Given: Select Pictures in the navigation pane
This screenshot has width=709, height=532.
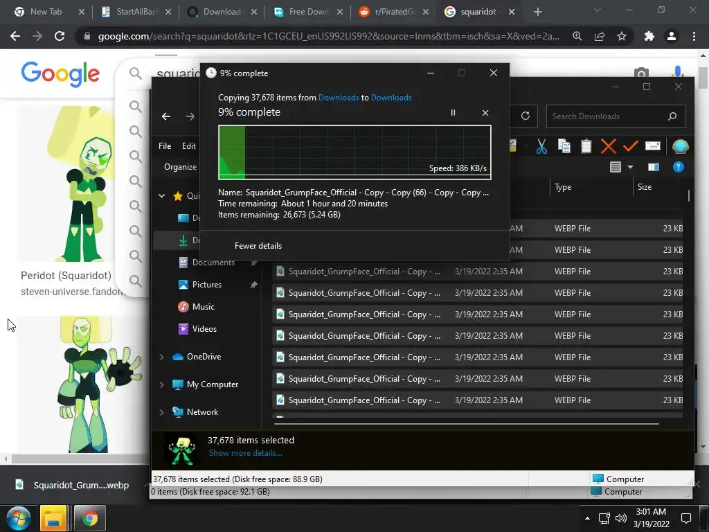Looking at the screenshot, I should pos(206,285).
